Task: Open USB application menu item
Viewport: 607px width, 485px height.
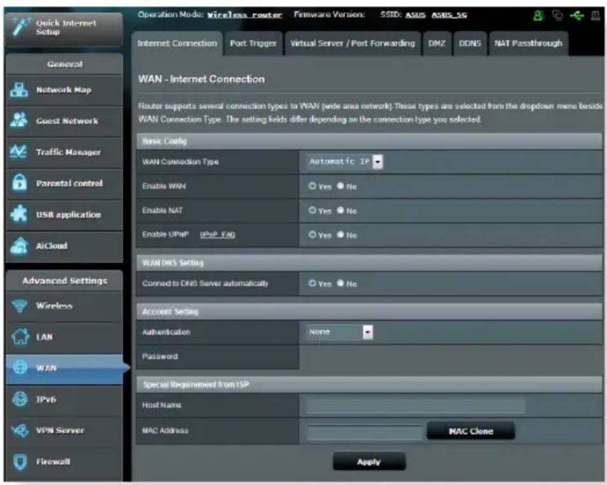Action: click(64, 215)
